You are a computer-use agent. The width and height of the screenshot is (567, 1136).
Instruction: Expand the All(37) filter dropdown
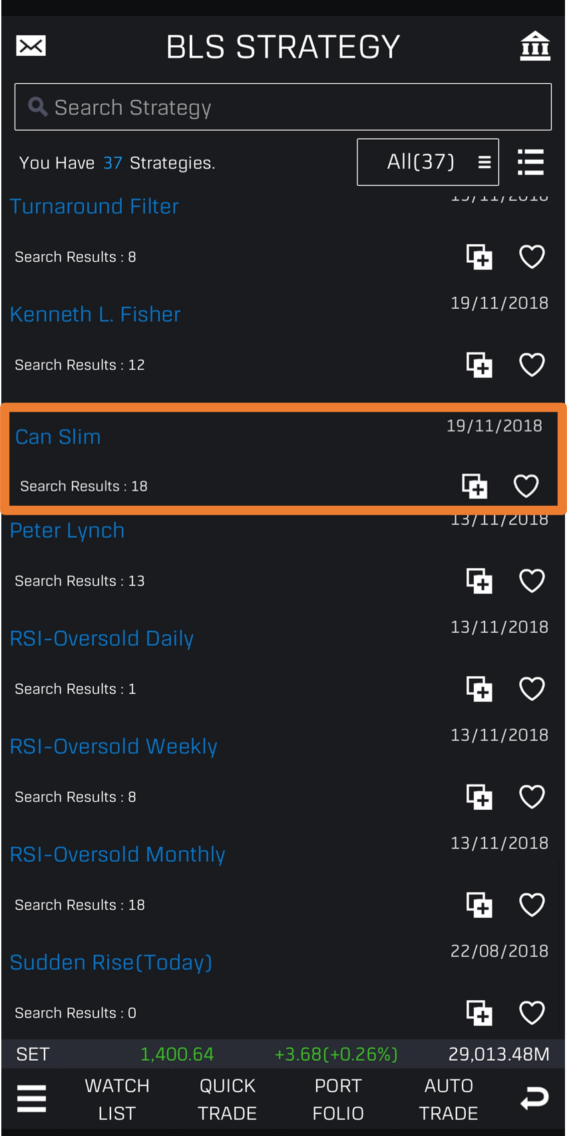tap(428, 162)
